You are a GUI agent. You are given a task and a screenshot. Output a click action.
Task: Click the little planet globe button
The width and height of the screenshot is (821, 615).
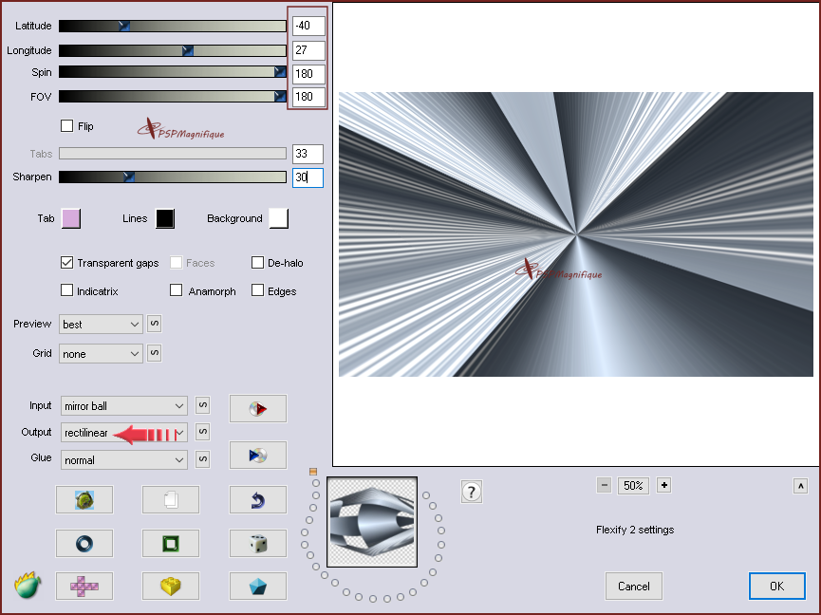pos(84,499)
